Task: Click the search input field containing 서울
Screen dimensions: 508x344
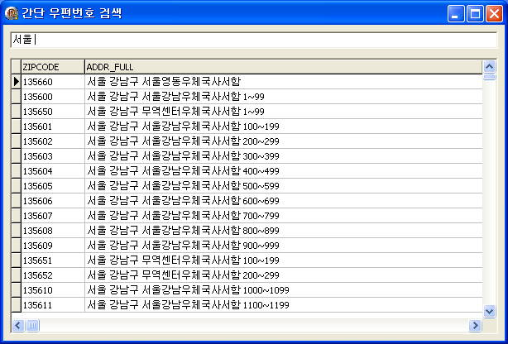Action: point(254,40)
